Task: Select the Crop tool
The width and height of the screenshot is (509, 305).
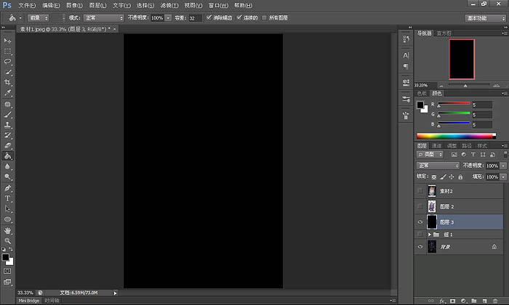Action: coord(7,82)
